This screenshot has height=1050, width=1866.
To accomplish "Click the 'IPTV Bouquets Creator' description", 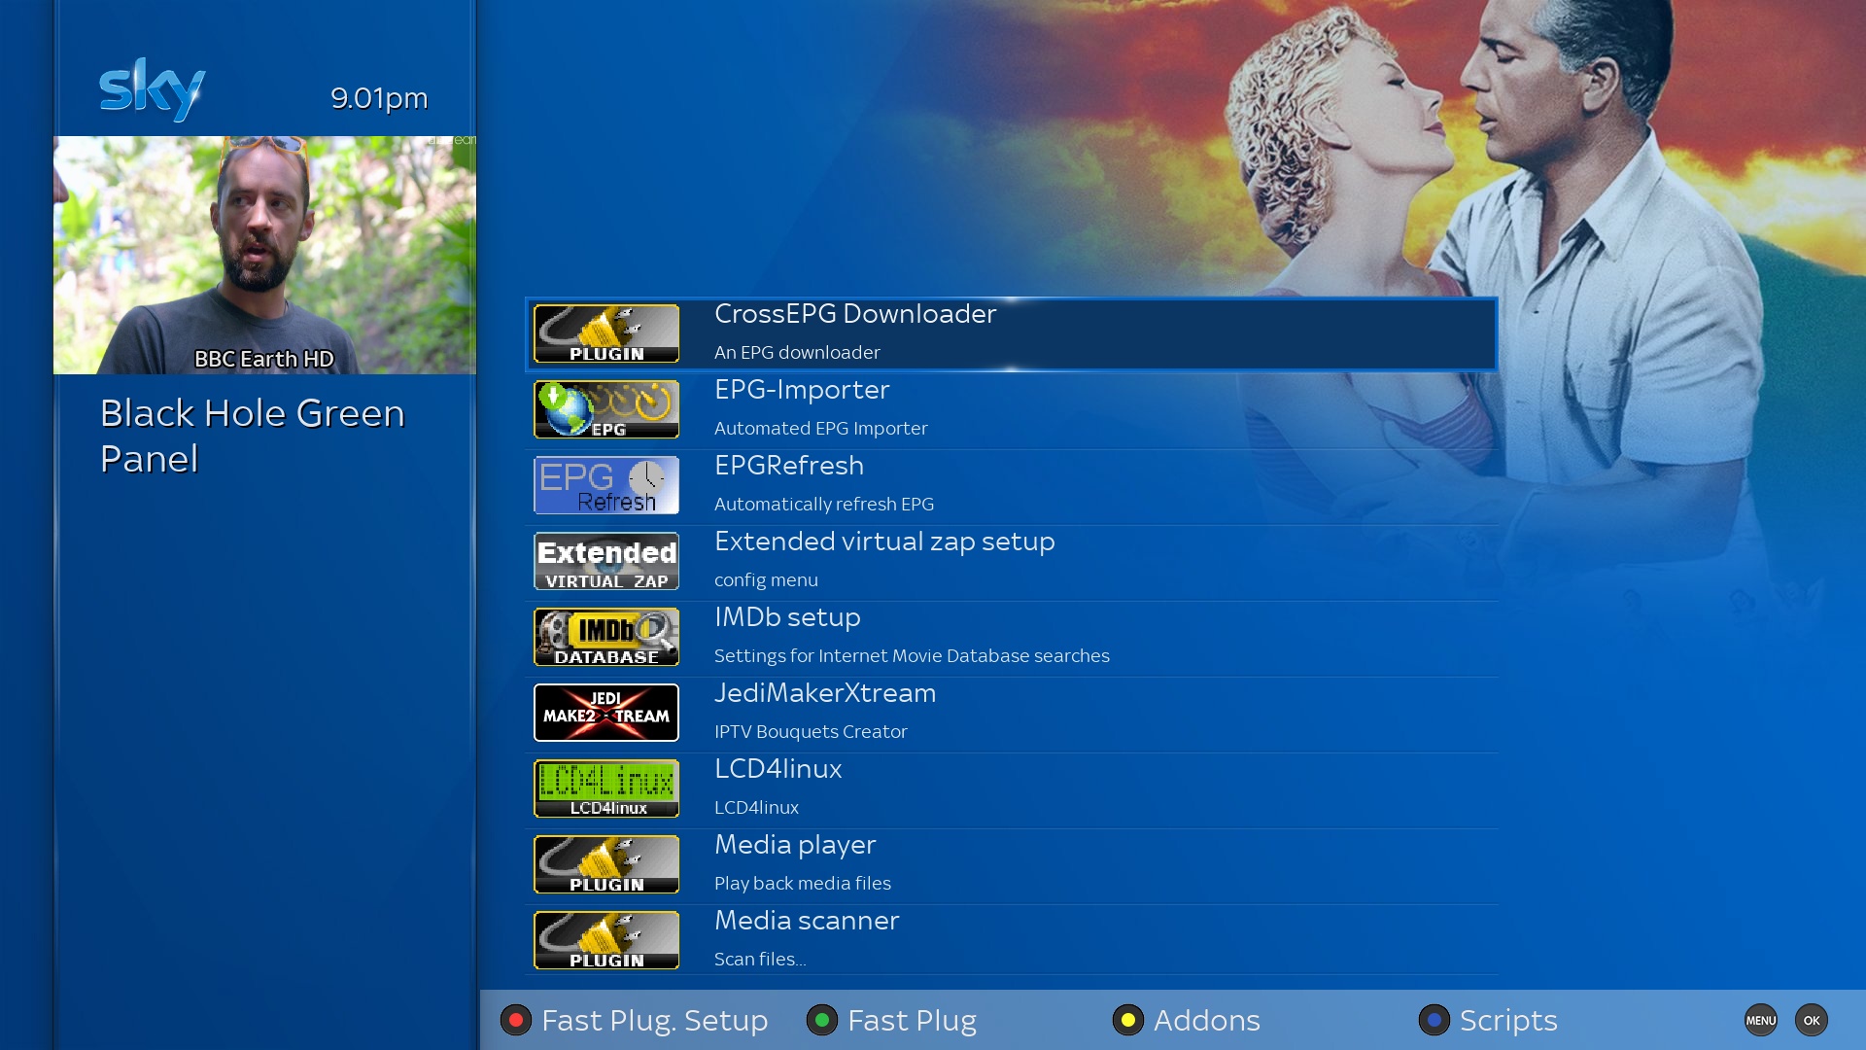I will [x=811, y=732].
